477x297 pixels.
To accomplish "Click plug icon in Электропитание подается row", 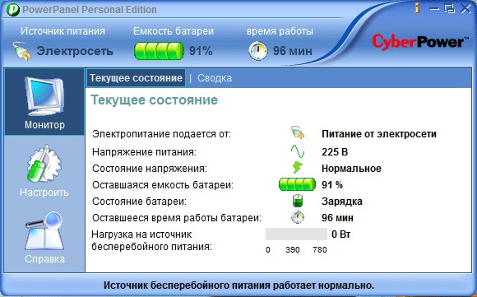I will coord(298,133).
